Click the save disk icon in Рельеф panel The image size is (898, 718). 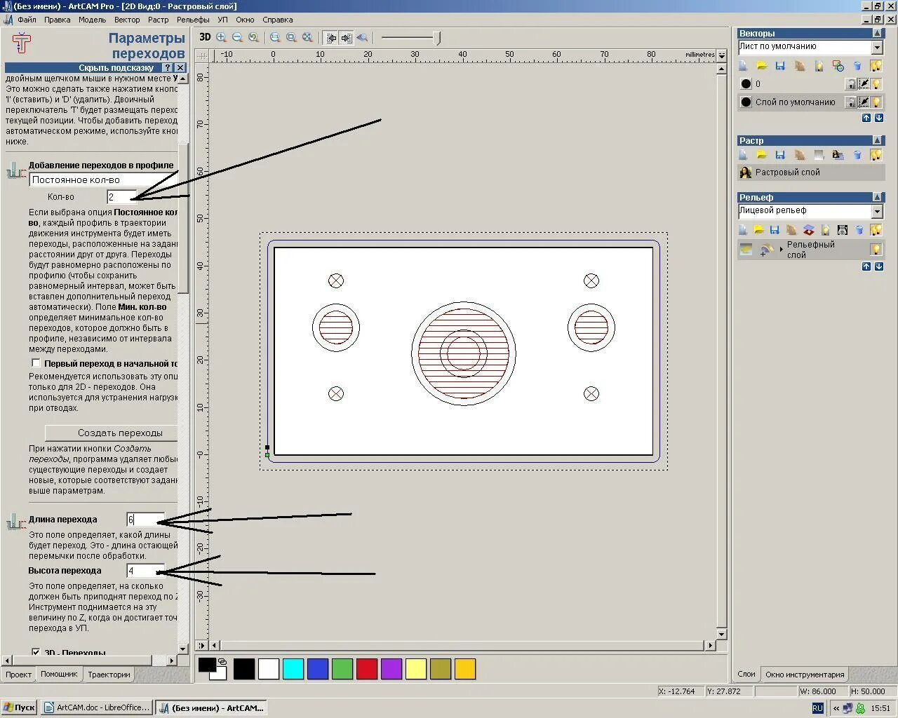point(775,229)
